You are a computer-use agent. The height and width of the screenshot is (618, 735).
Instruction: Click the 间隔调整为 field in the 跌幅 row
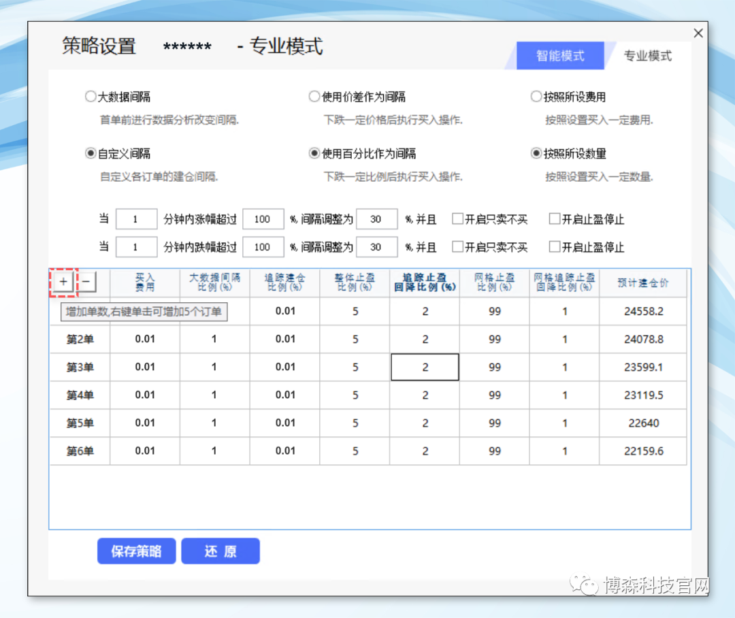click(377, 247)
